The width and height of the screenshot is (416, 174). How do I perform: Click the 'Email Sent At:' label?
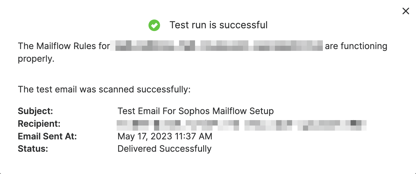pos(47,136)
